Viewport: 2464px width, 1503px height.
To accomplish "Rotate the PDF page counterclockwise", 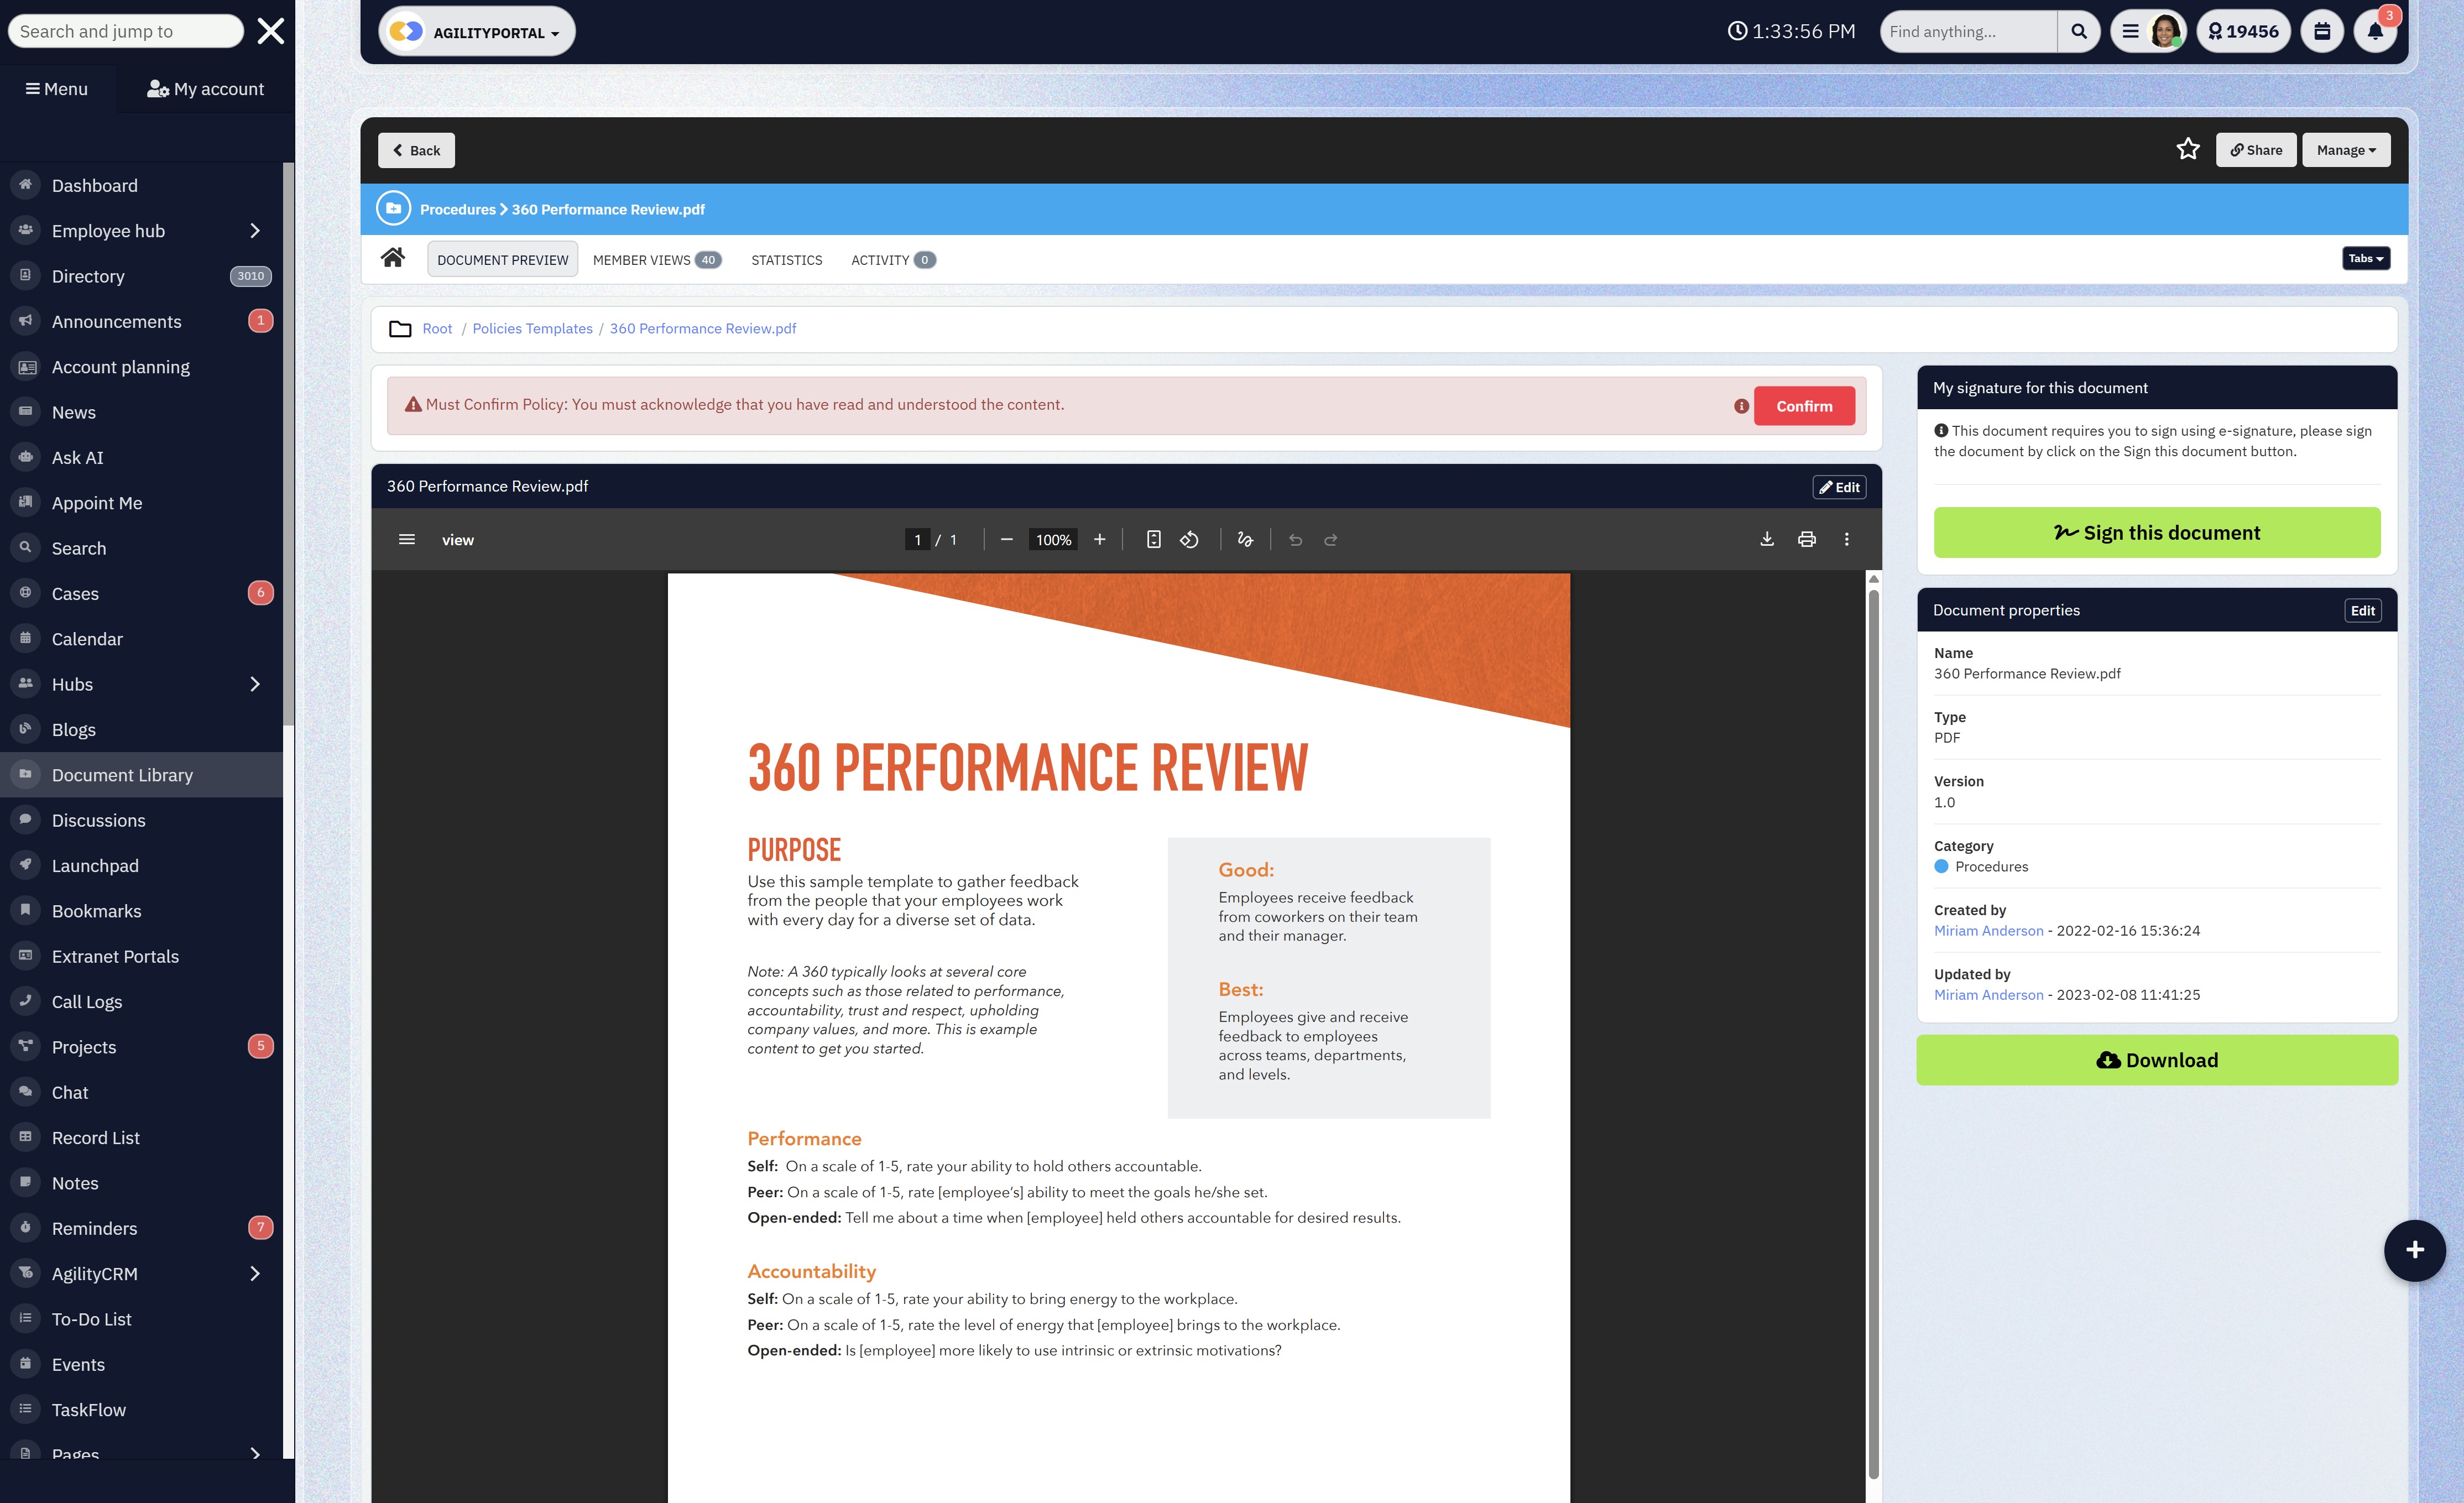I will (1189, 540).
